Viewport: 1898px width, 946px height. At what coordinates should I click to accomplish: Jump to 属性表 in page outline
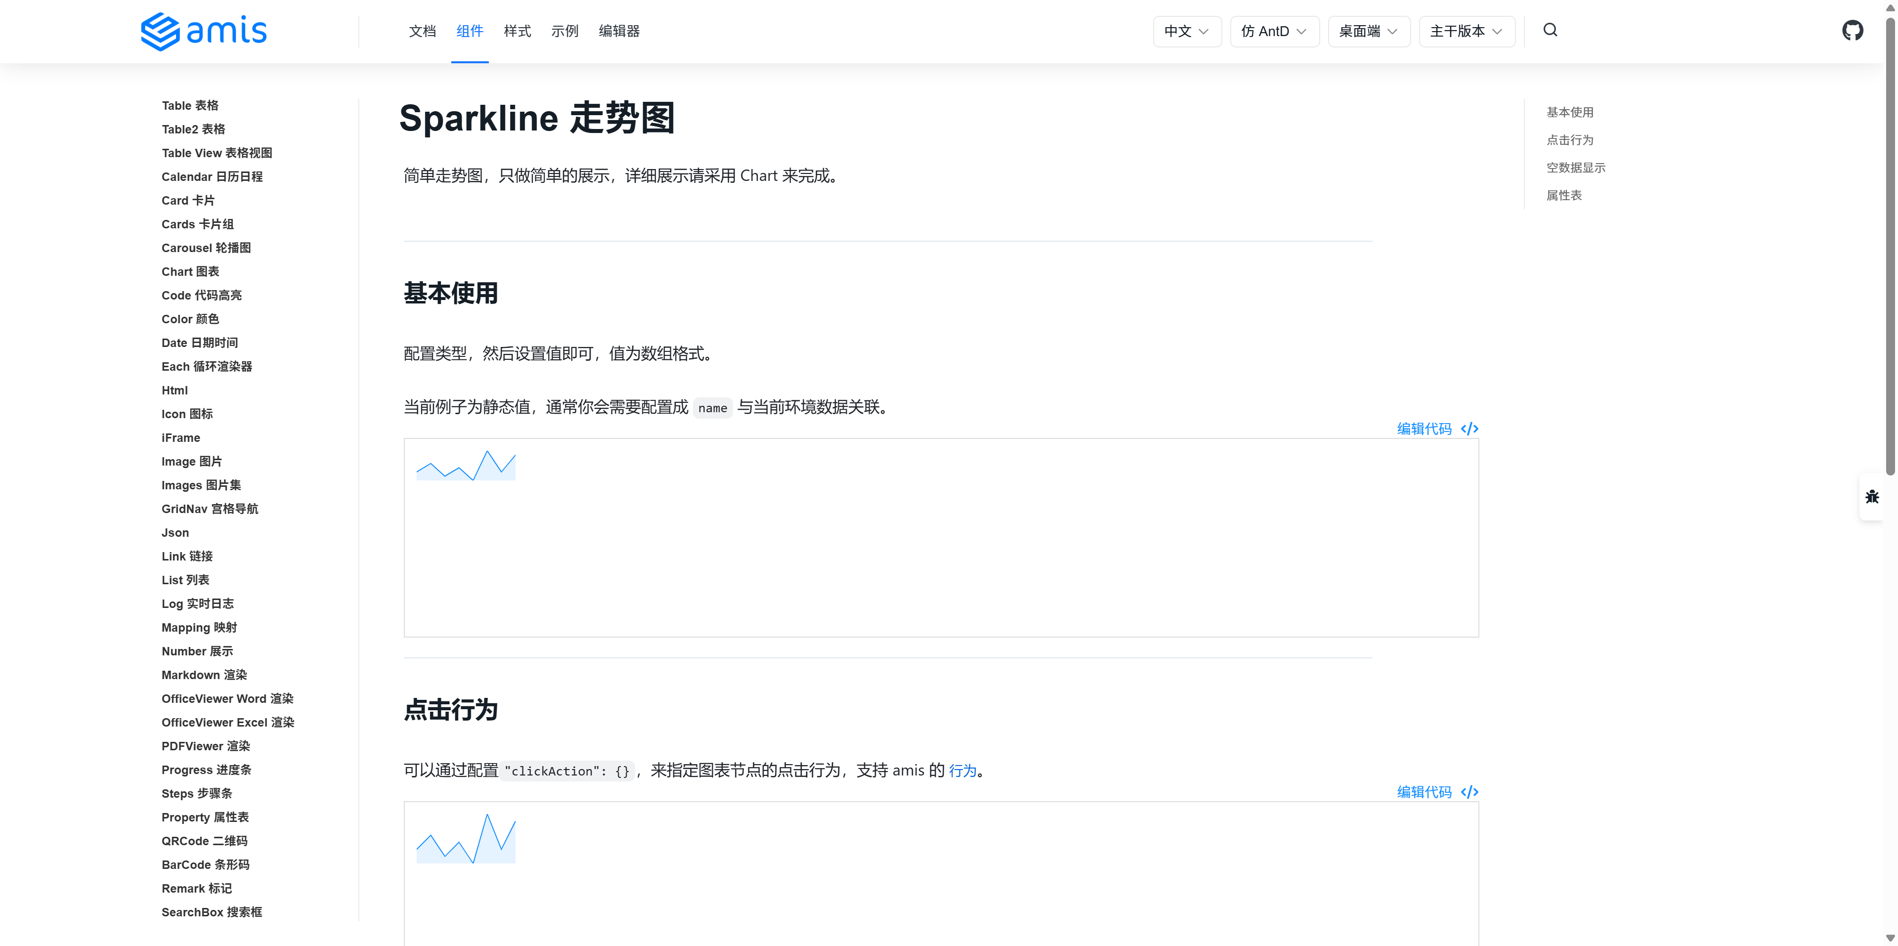1563,195
